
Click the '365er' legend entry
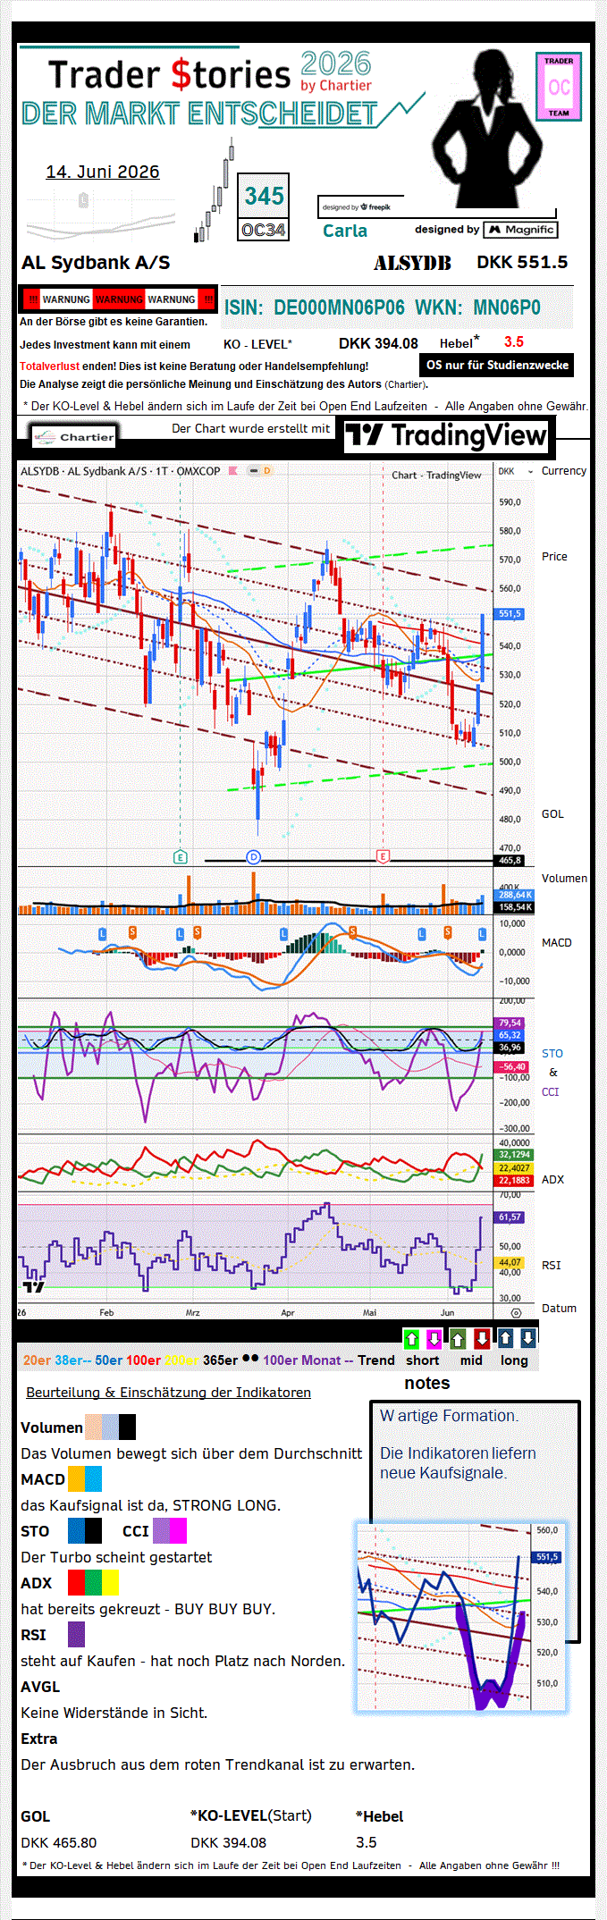coord(221,1360)
